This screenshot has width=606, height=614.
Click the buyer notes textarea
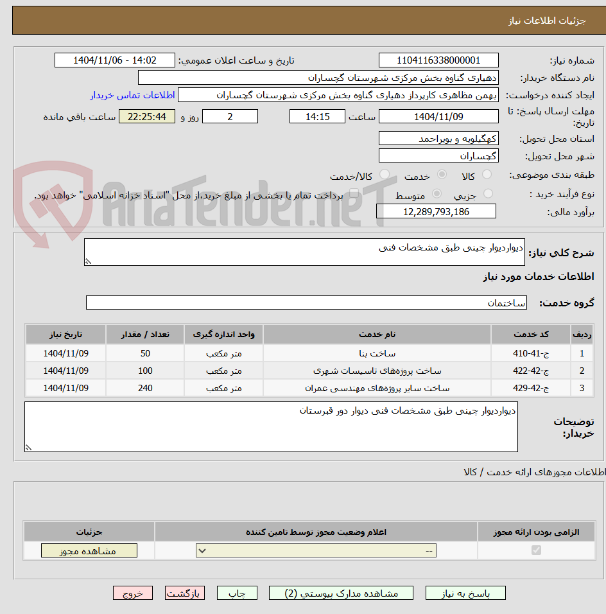(x=271, y=427)
